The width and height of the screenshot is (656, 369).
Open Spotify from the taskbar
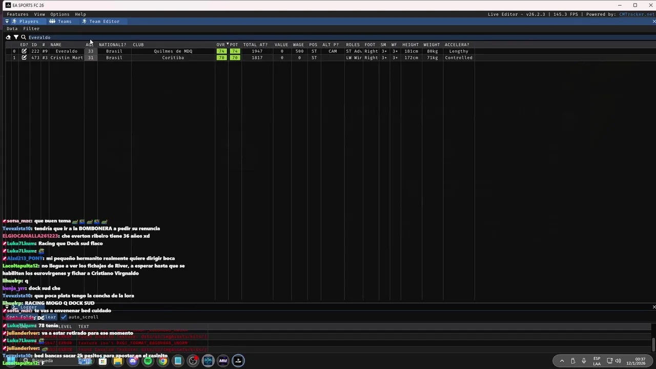[148, 361]
